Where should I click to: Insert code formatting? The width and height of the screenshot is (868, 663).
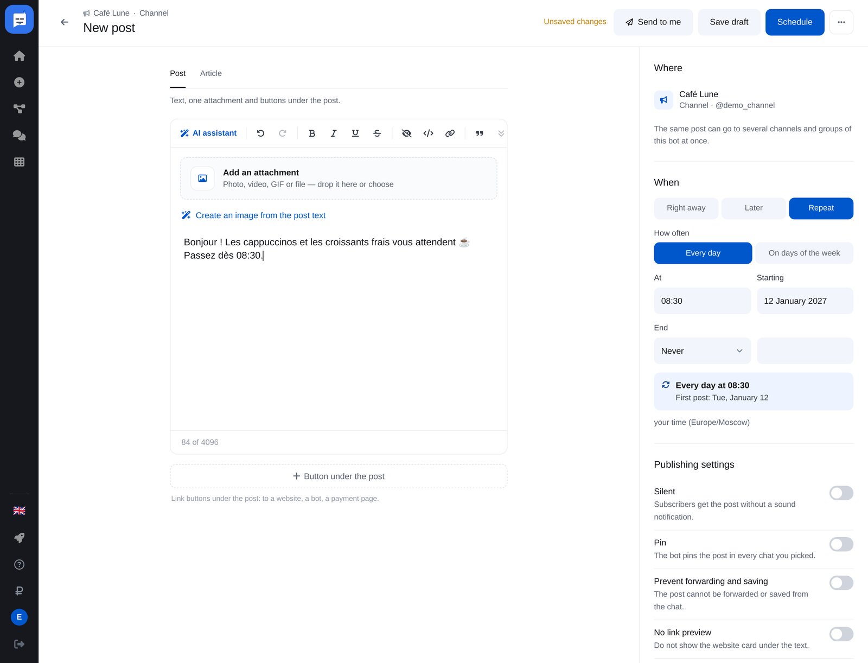point(428,133)
